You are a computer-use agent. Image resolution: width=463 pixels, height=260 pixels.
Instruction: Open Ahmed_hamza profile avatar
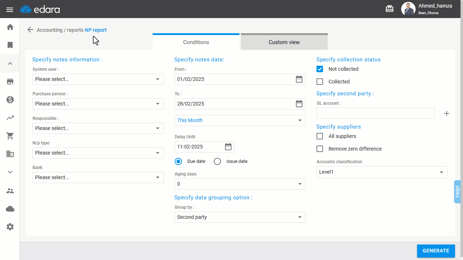[x=408, y=9]
